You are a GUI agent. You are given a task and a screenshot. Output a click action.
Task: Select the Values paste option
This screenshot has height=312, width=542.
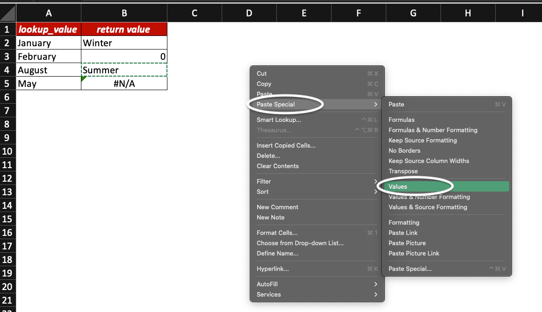point(398,186)
